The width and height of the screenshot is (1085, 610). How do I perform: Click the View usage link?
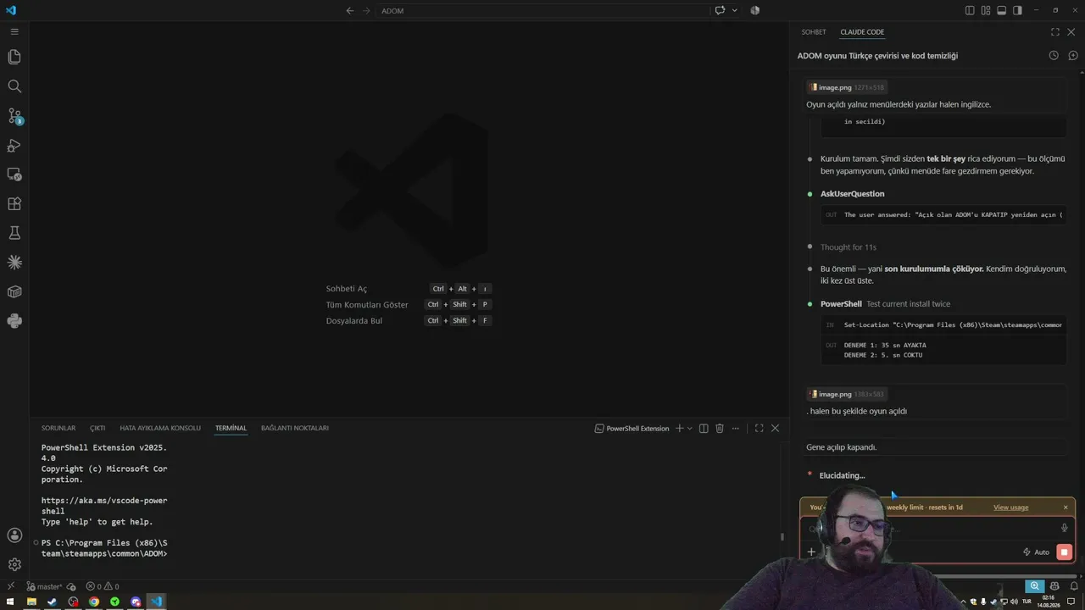[x=1010, y=507]
